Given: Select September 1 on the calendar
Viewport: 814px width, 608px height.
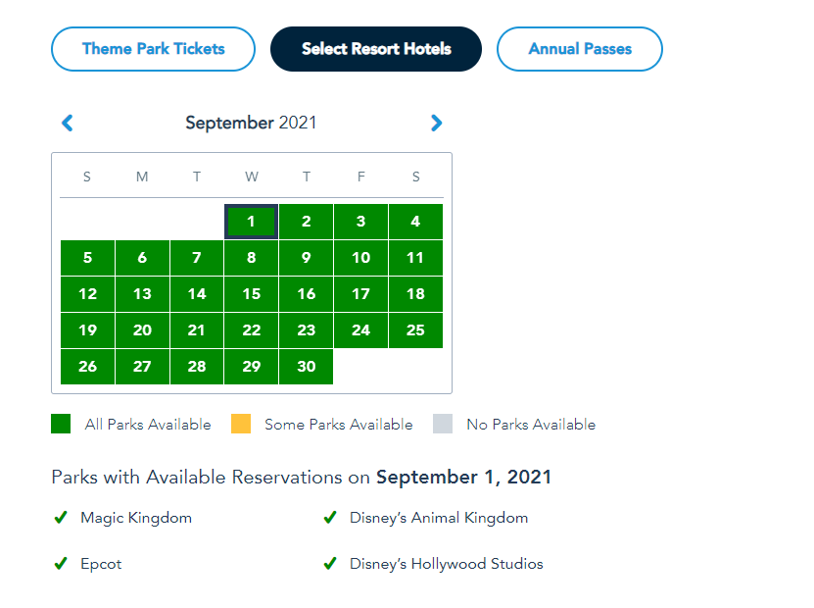Looking at the screenshot, I should (x=252, y=222).
